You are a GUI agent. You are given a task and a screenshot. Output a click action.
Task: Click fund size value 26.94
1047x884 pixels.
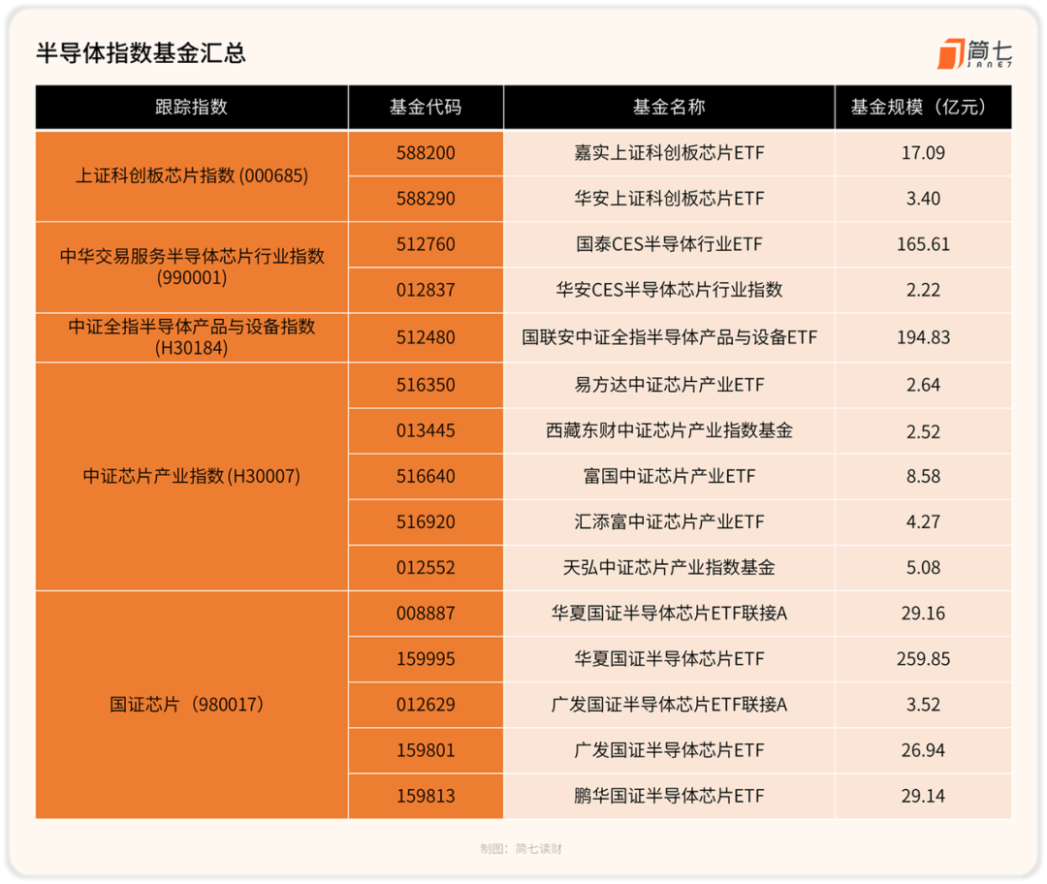click(923, 751)
